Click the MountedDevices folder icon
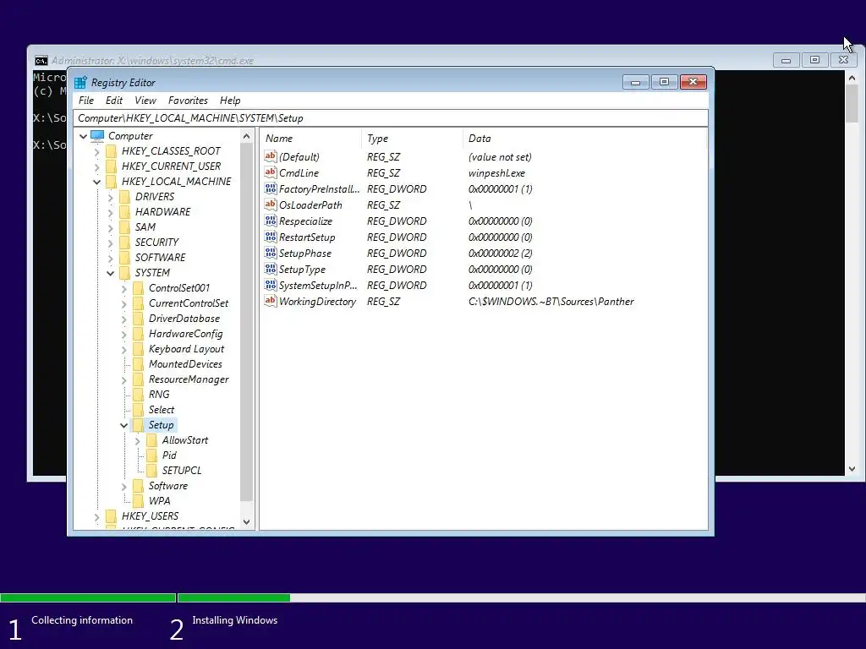Viewport: 866px width, 649px height. tap(138, 364)
